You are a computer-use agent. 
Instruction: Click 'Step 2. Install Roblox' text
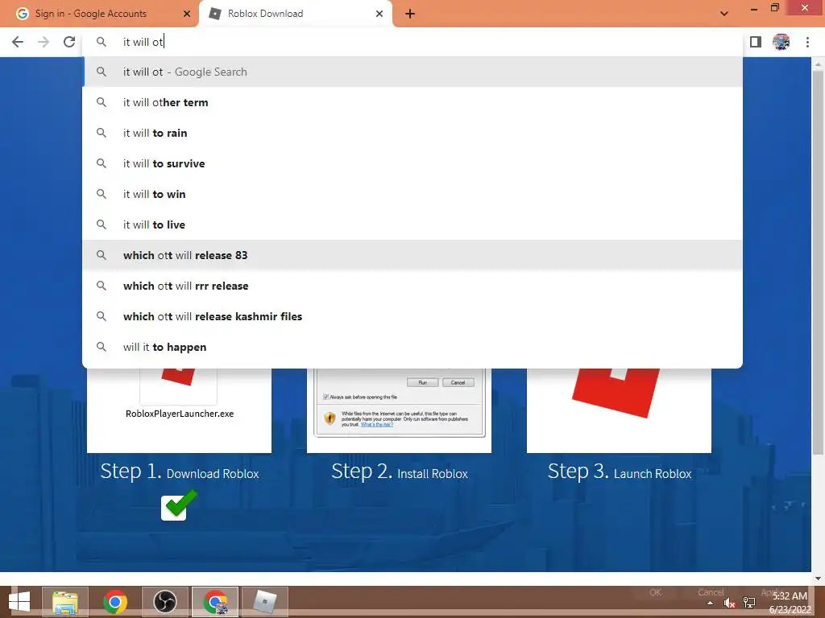400,472
